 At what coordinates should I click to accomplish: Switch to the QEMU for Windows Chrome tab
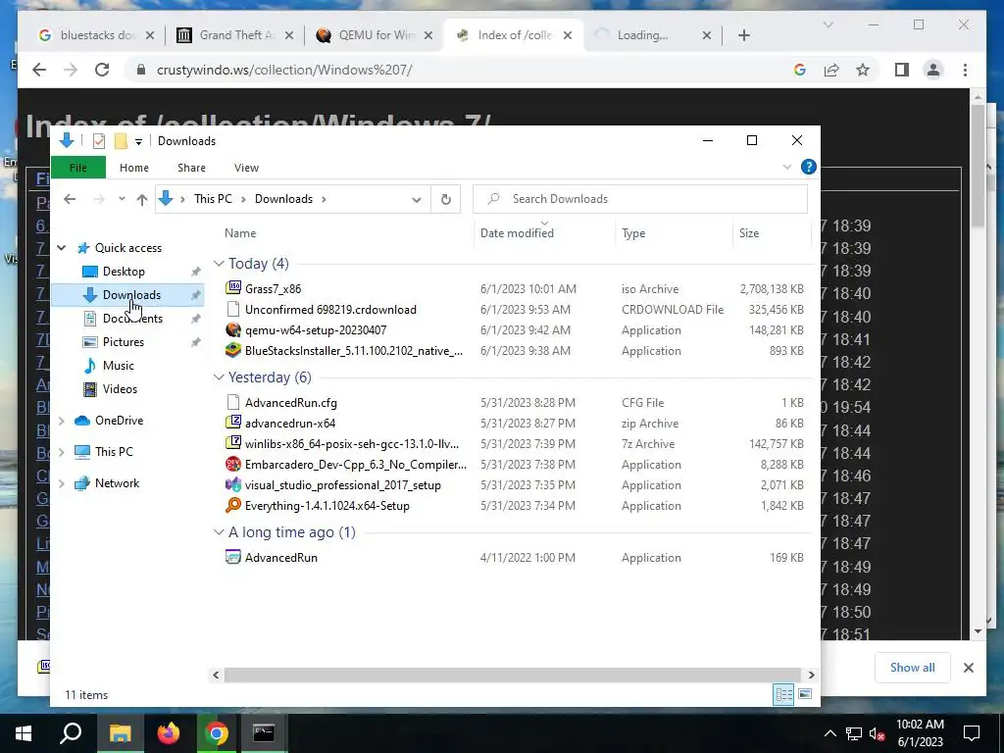tap(373, 35)
